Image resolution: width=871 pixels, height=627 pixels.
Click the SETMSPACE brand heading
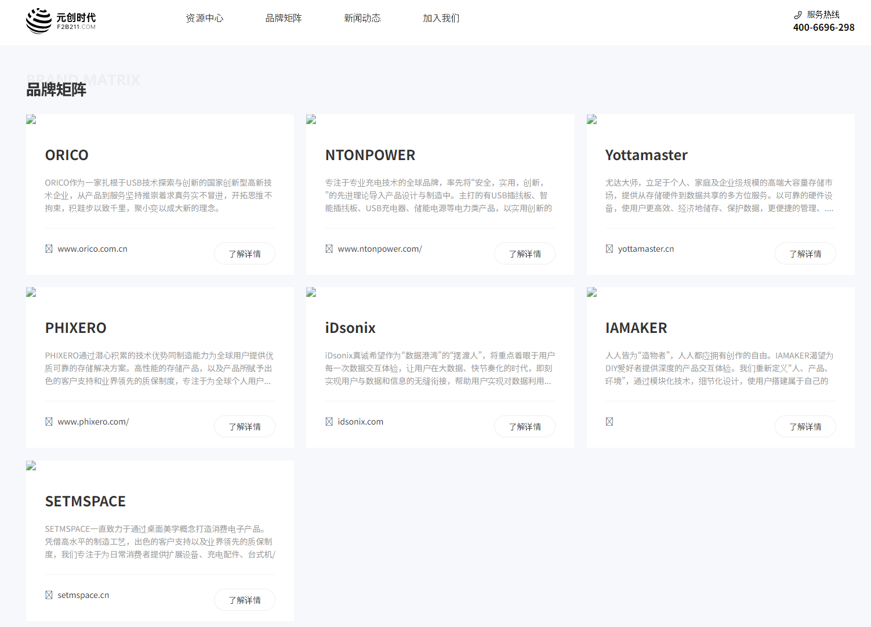pyautogui.click(x=85, y=501)
